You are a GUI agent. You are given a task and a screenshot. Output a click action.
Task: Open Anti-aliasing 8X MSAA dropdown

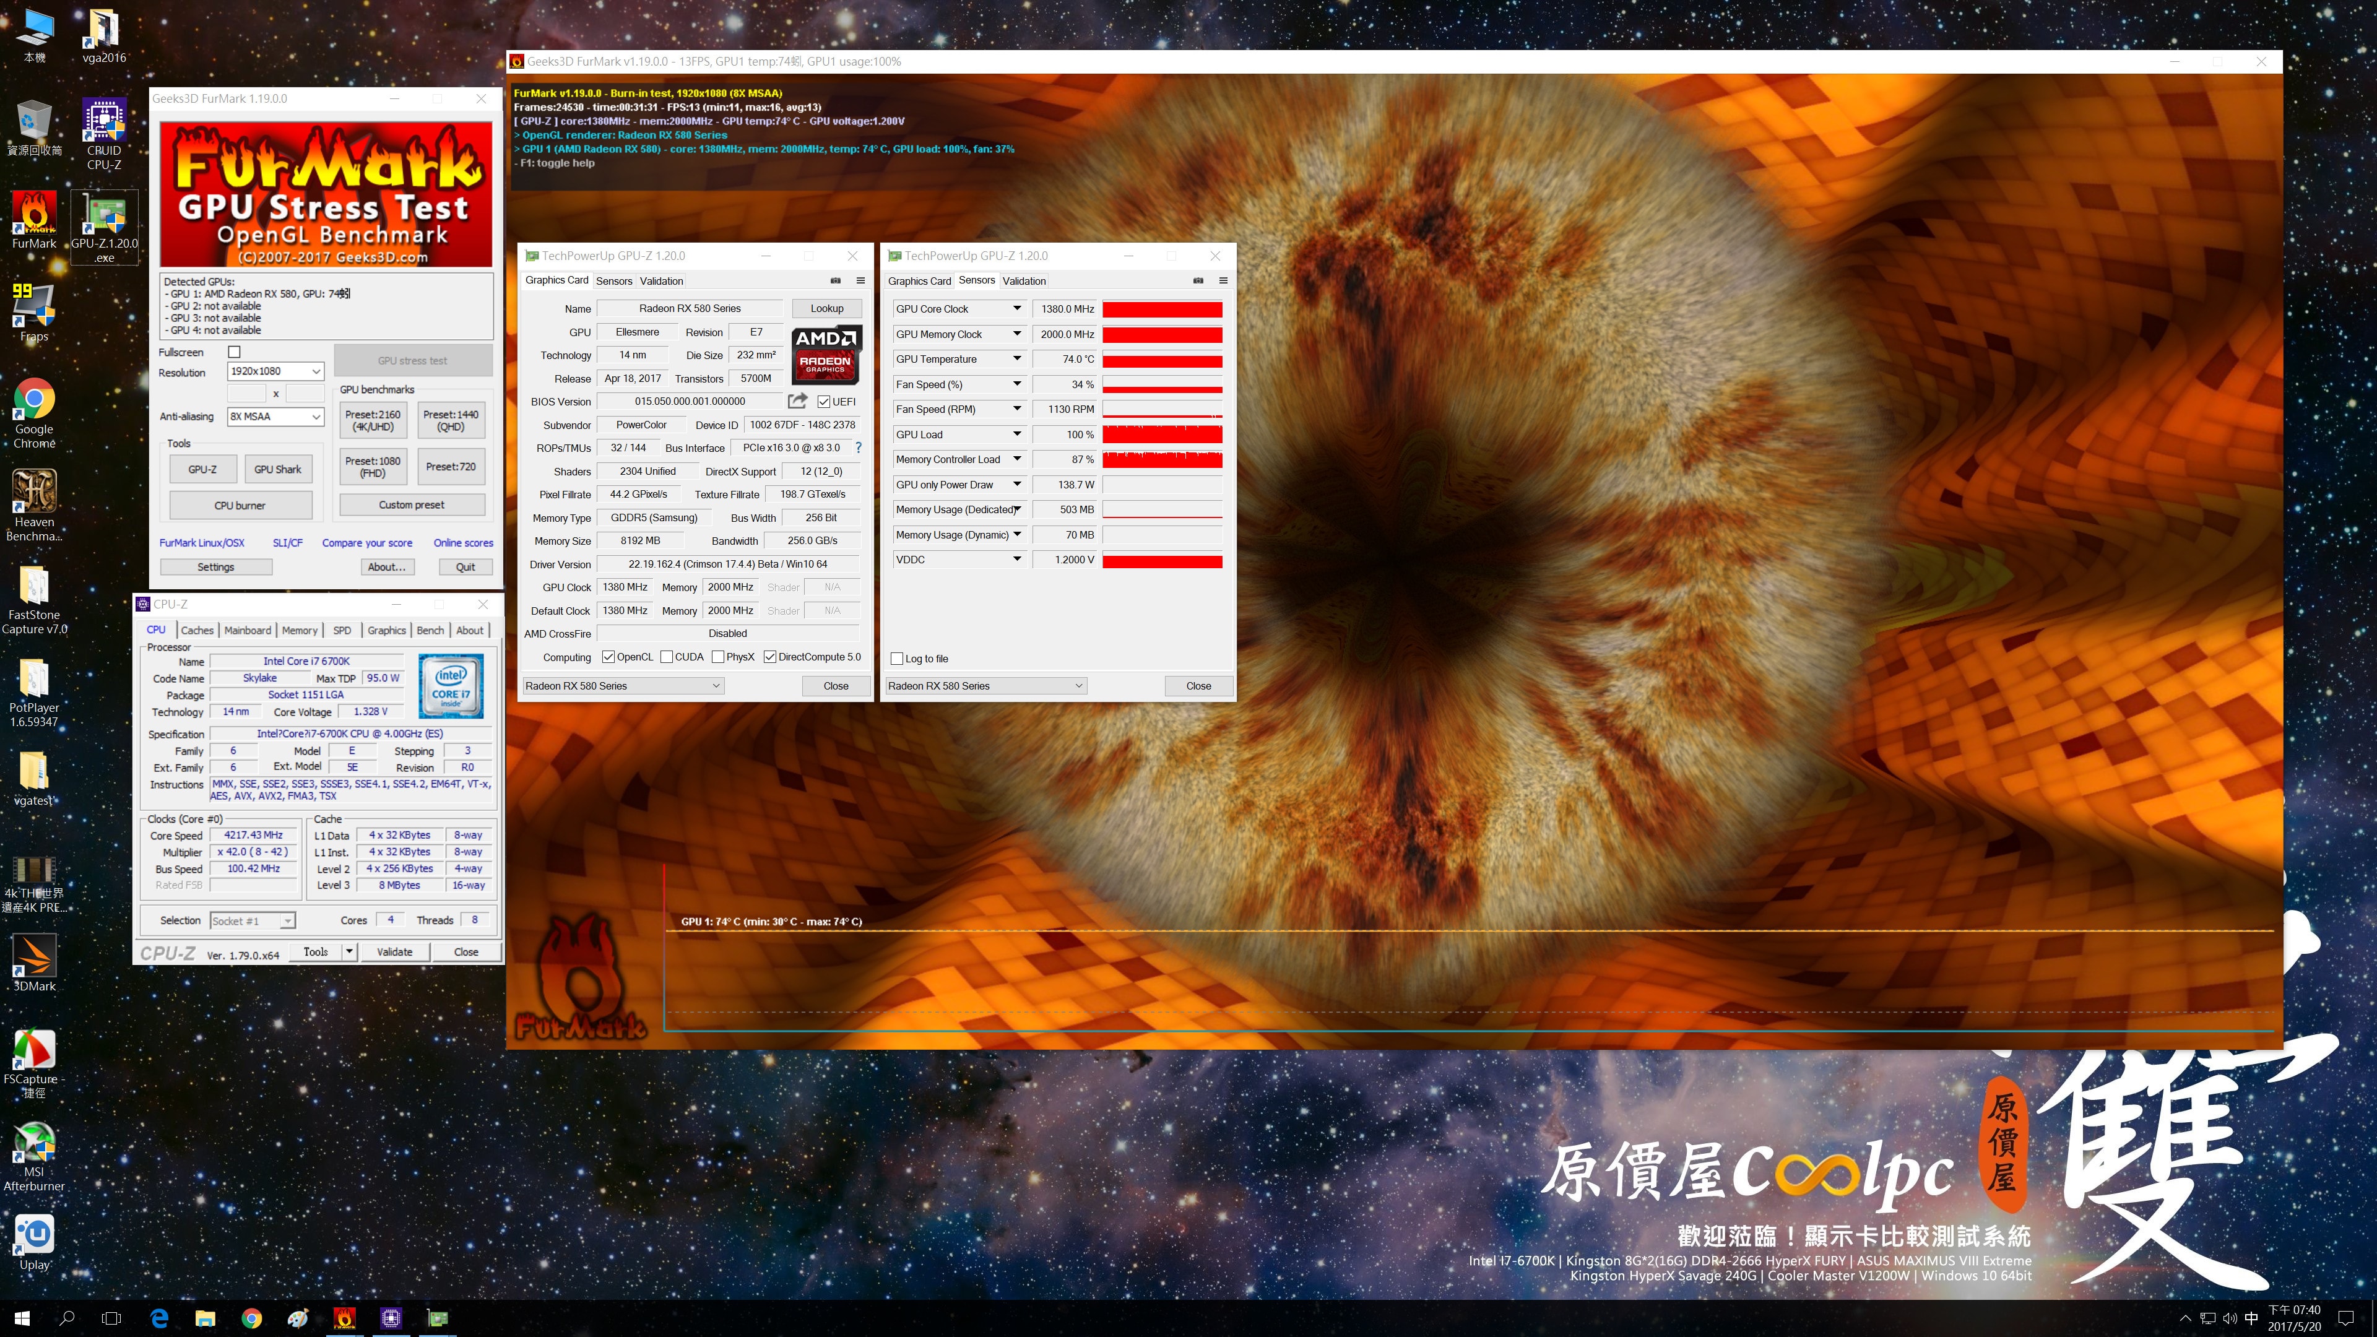point(275,416)
